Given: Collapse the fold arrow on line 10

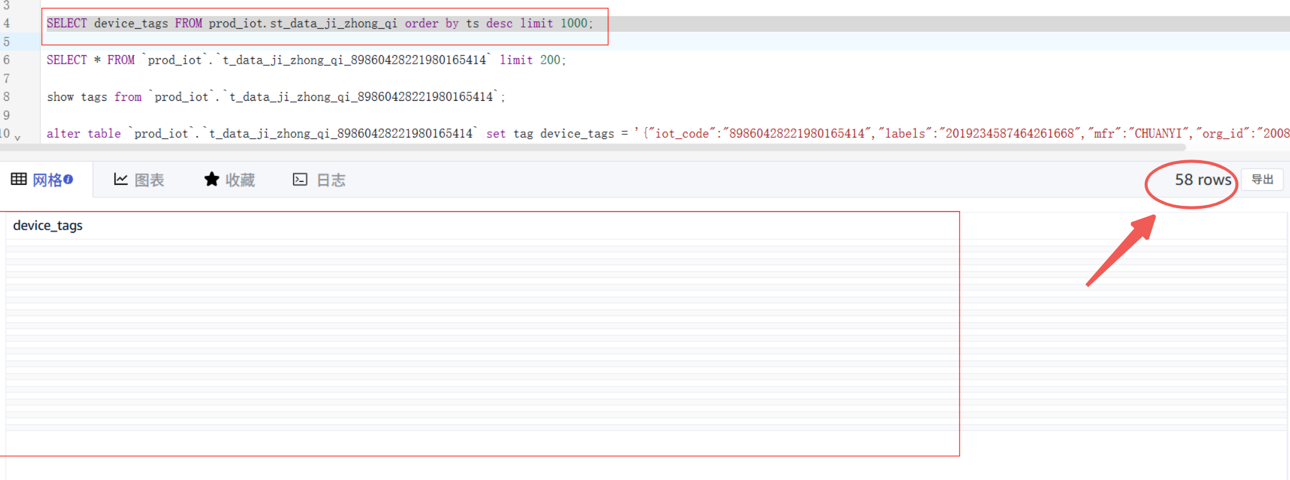Looking at the screenshot, I should point(17,138).
